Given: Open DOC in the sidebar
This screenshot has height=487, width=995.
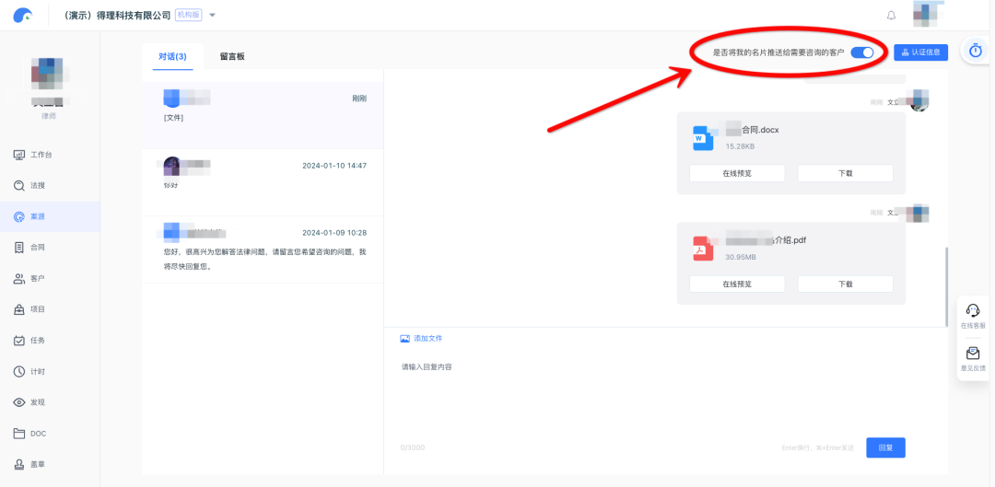Looking at the screenshot, I should pos(50,433).
